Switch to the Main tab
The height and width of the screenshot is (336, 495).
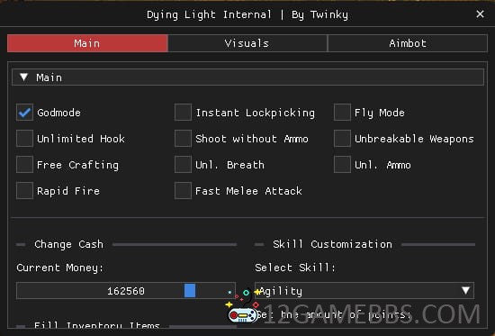coord(87,43)
